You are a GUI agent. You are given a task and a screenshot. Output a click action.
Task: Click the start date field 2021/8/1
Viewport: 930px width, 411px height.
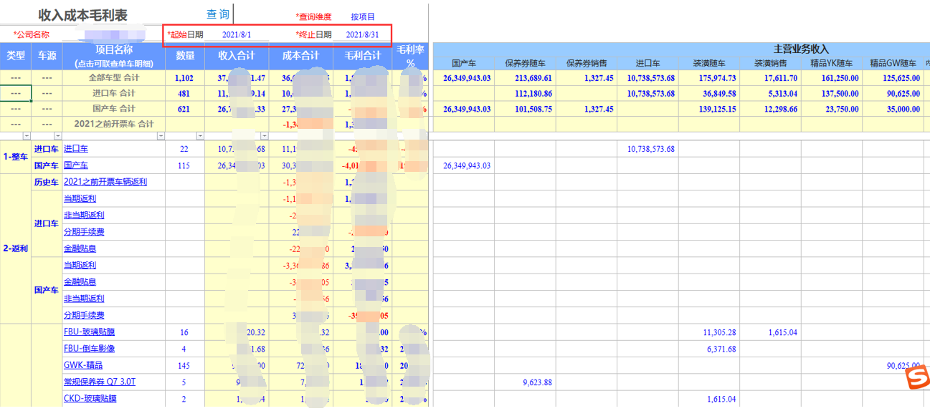[237, 34]
